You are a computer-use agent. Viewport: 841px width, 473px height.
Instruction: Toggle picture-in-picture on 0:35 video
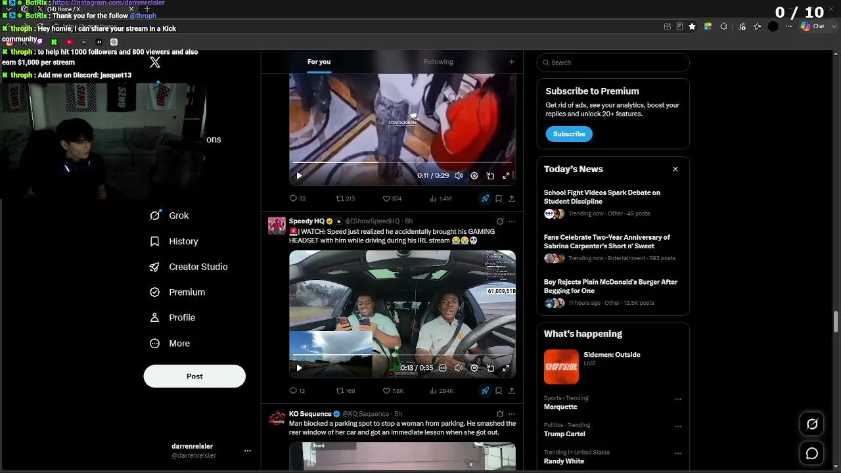[x=490, y=368]
